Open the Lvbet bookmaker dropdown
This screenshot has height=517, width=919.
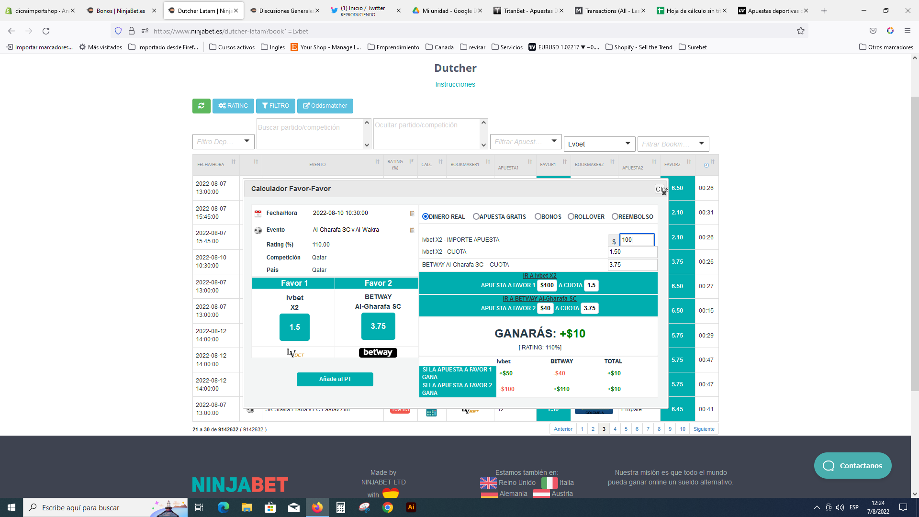point(599,144)
